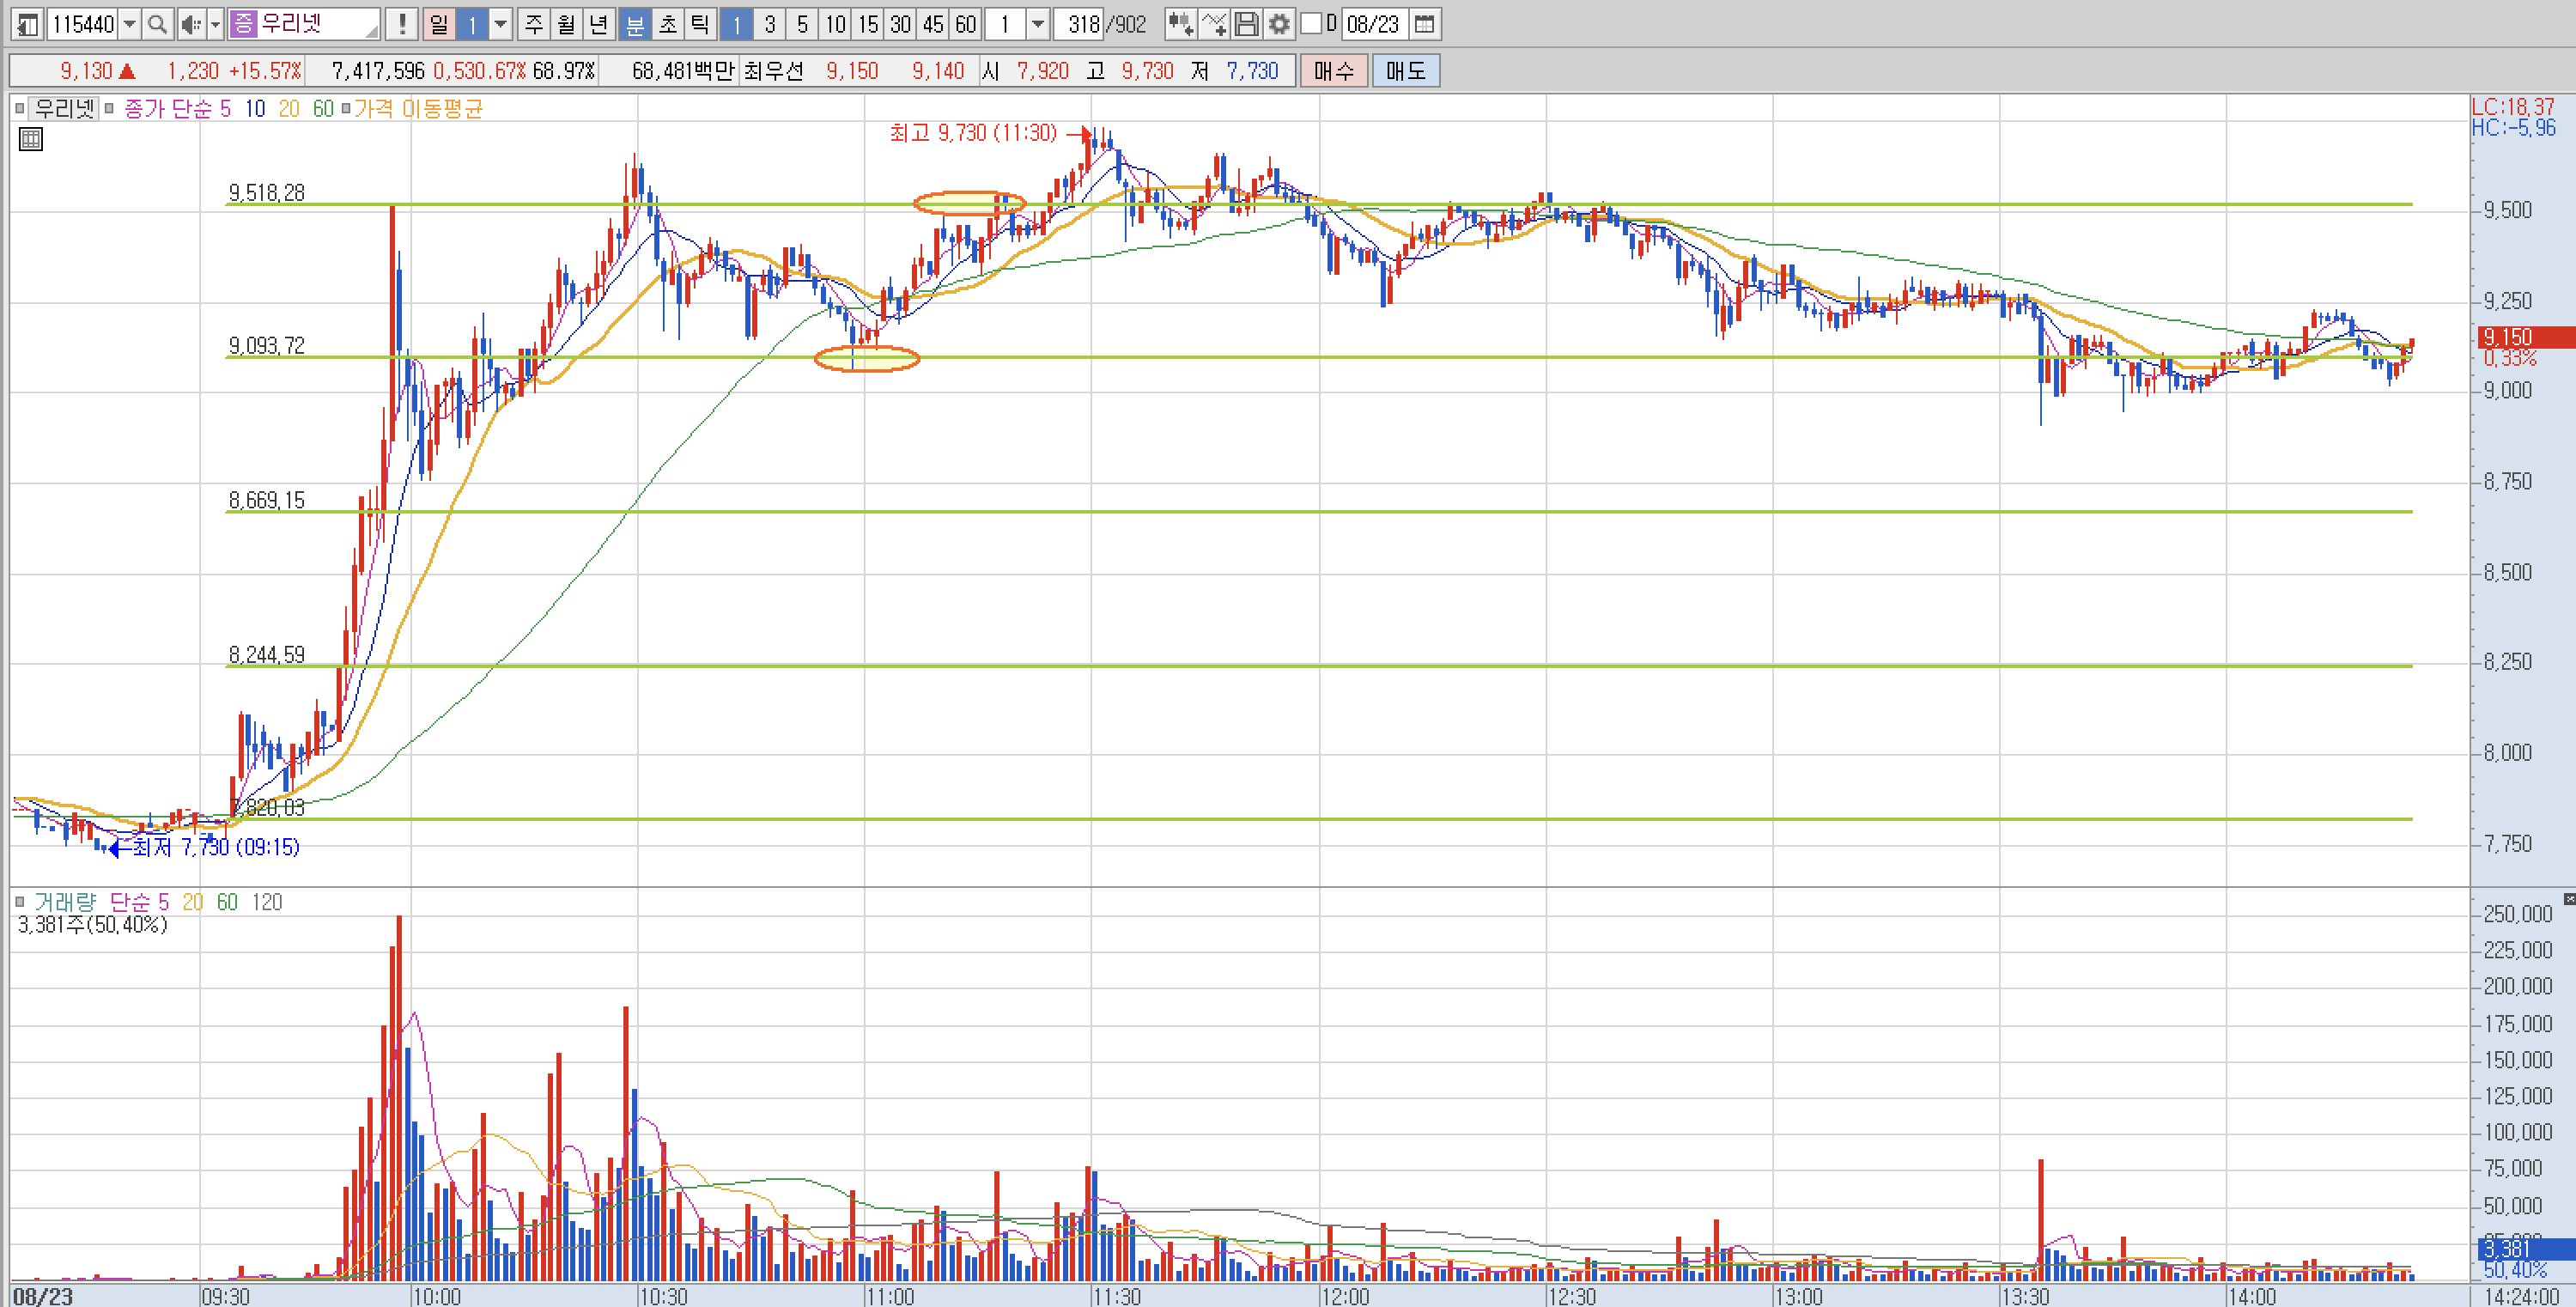Expand the daily period count dropdown arrow
2576x1307 pixels.
click(501, 24)
